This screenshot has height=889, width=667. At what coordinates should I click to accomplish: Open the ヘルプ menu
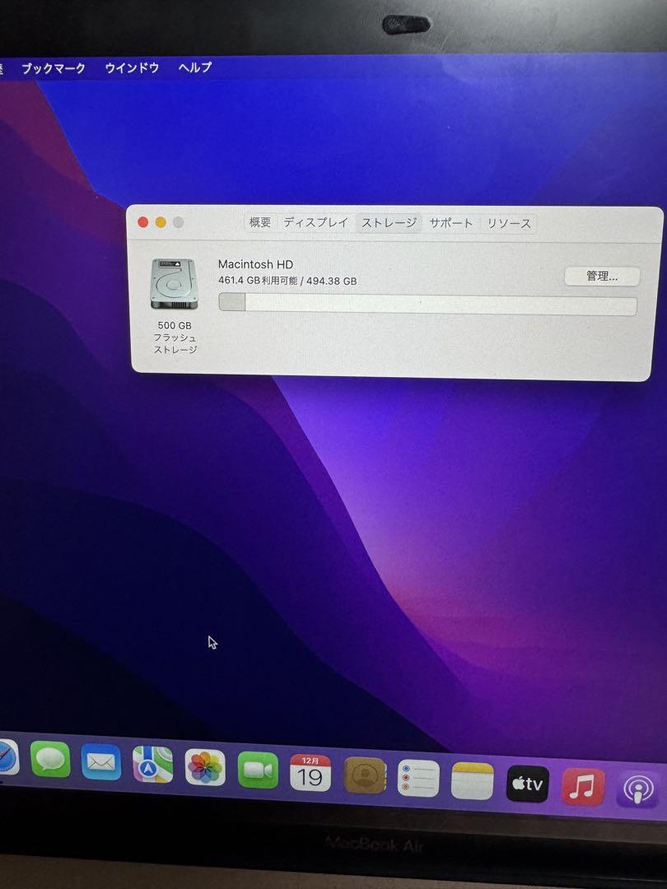click(194, 67)
